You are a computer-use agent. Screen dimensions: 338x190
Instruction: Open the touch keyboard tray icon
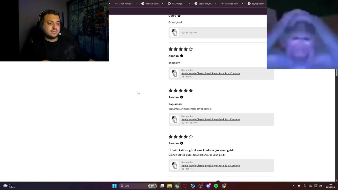(310, 186)
